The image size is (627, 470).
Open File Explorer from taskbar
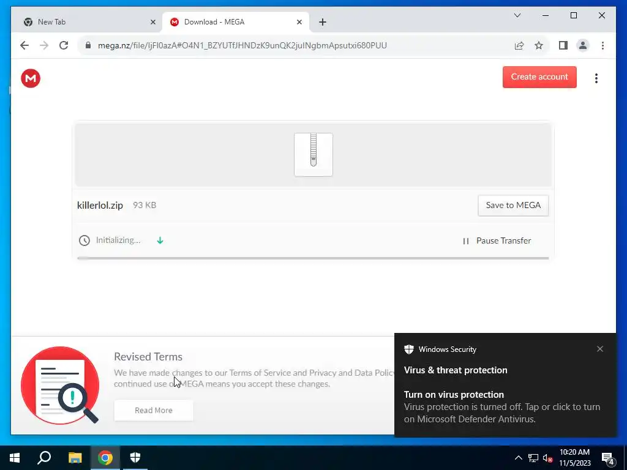coord(75,458)
